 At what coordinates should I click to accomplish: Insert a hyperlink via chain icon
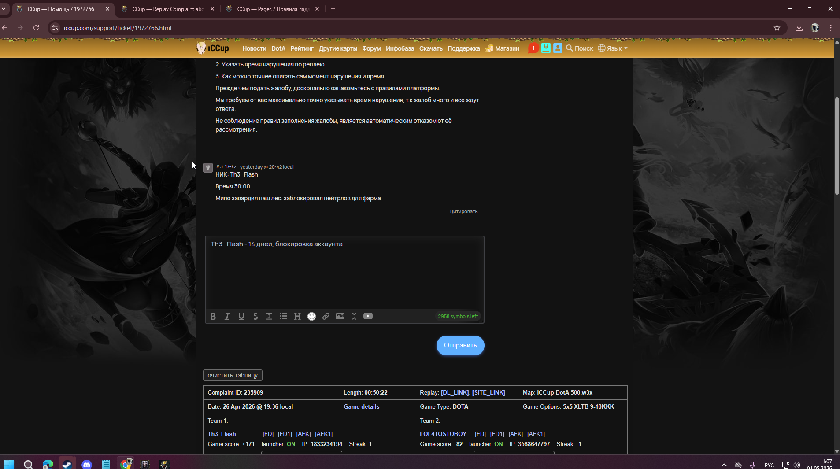point(326,316)
